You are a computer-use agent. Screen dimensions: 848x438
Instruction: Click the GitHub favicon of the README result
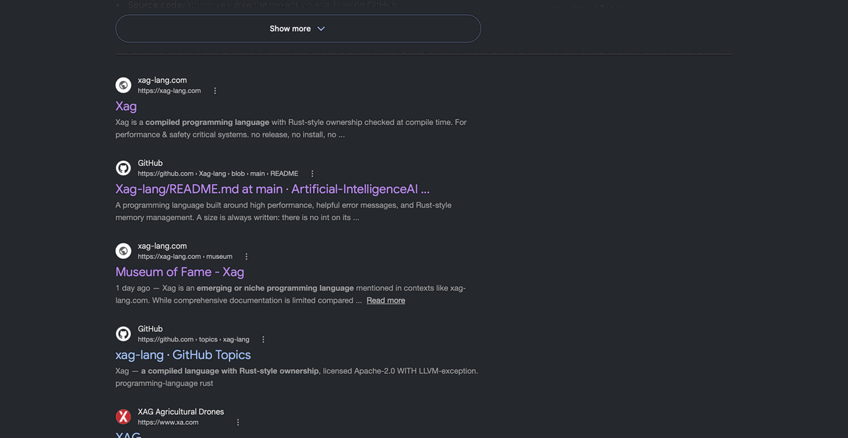(124, 168)
